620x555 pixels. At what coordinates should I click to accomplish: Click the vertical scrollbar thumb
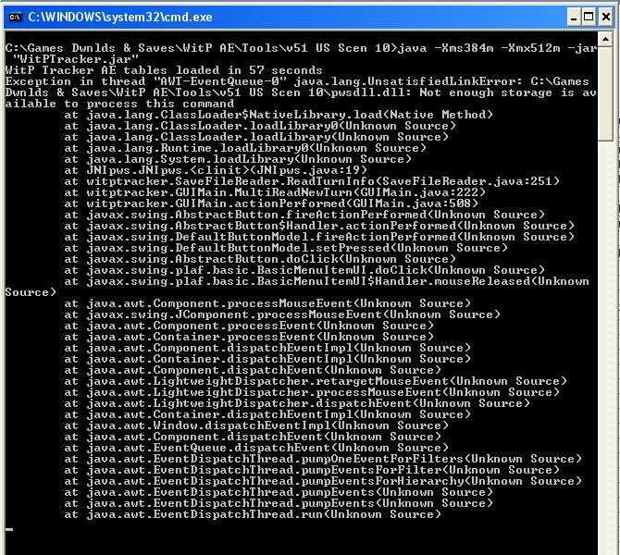tap(605, 92)
